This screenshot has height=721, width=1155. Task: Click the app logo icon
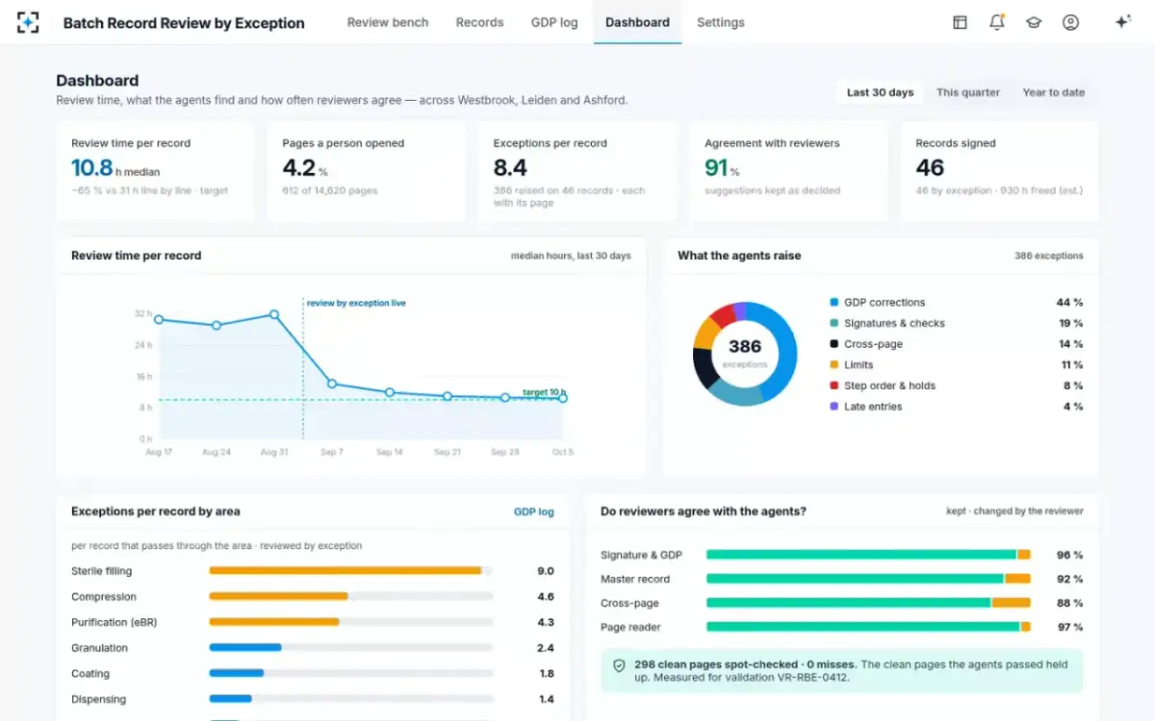tap(28, 22)
